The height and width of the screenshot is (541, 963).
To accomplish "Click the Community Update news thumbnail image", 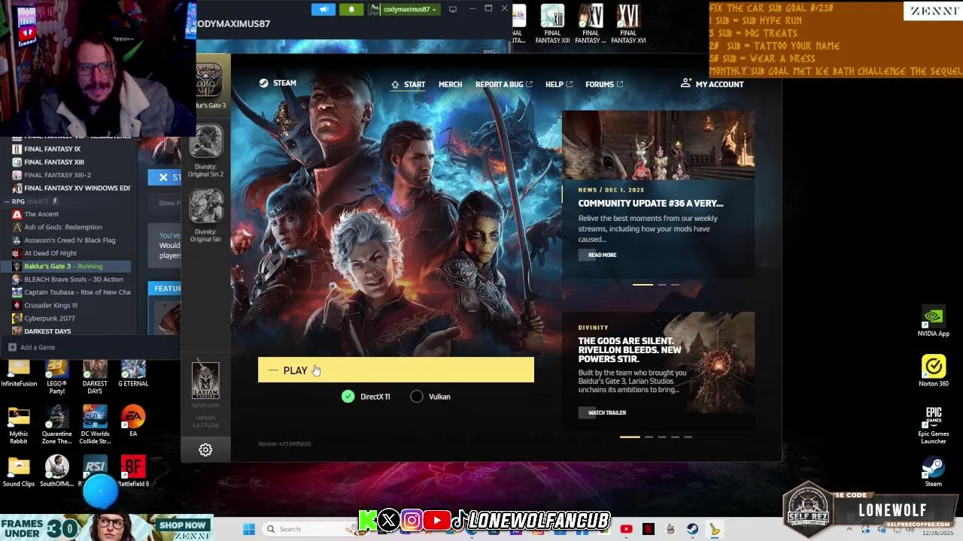I will 658,144.
